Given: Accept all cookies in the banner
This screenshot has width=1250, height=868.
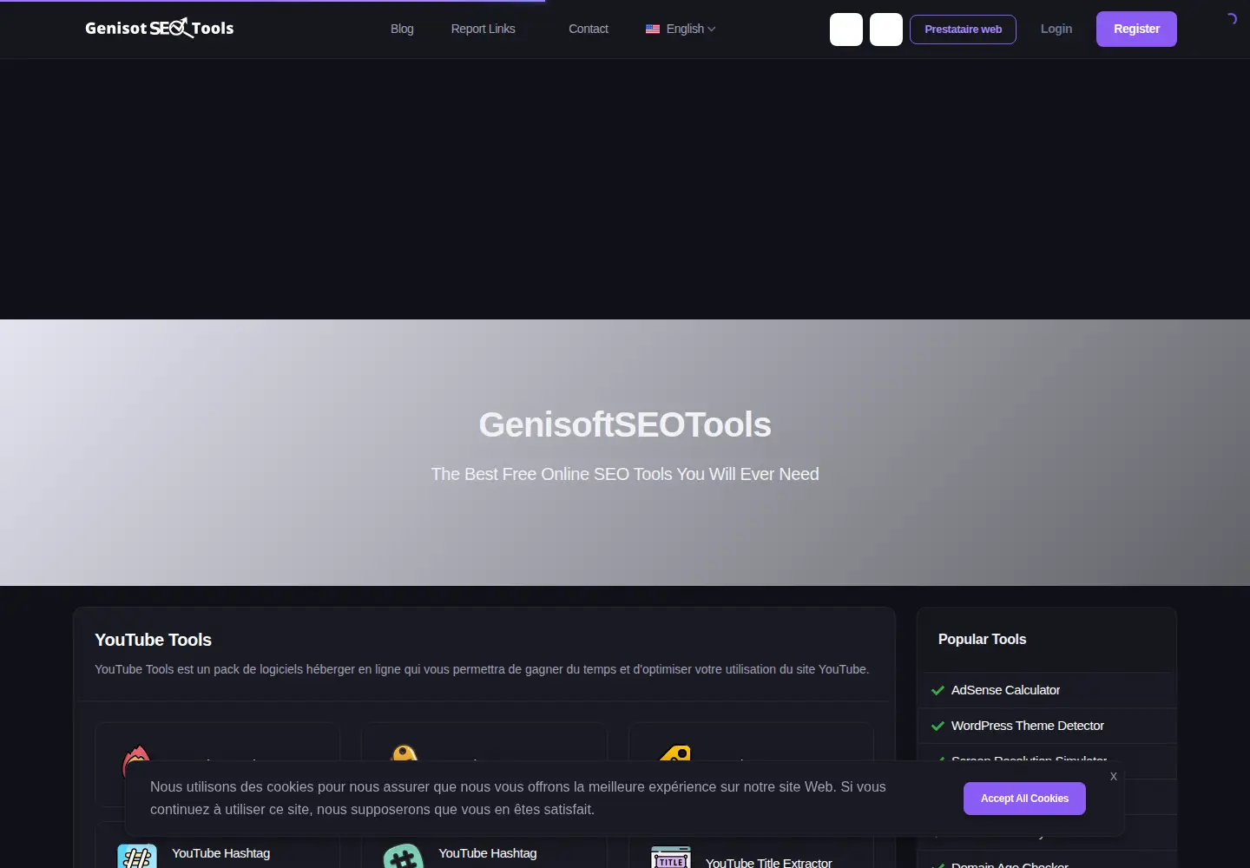Looking at the screenshot, I should (1024, 799).
